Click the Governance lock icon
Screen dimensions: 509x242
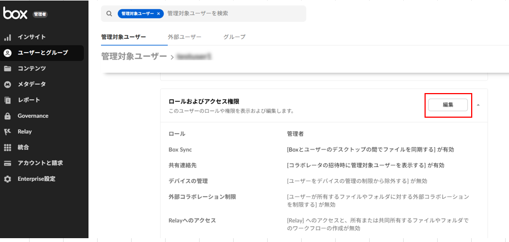[x=8, y=116]
